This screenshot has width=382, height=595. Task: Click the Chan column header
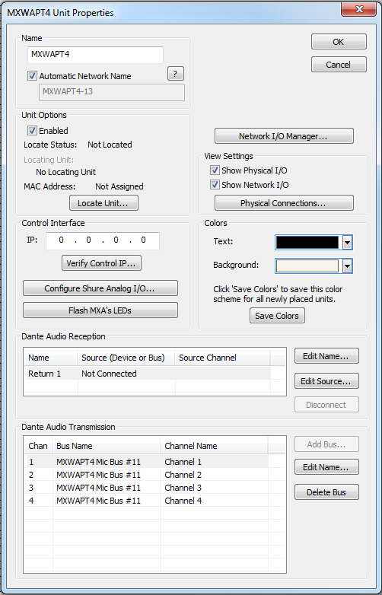39,446
